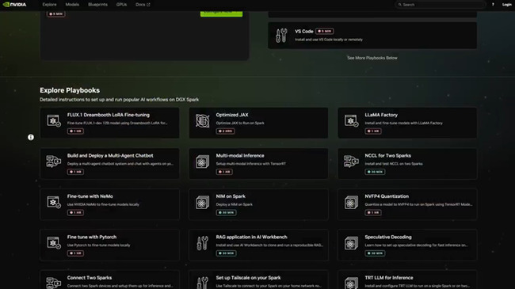The height and width of the screenshot is (289, 515).
Task: Click the Fine tune with Pytorch icon
Action: coord(54,243)
